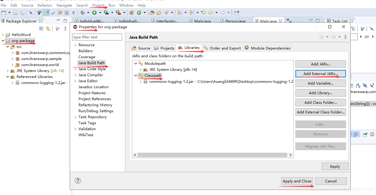Image resolution: width=376 pixels, height=195 pixels.
Task: Open the Window menu
Action: tap(126, 5)
